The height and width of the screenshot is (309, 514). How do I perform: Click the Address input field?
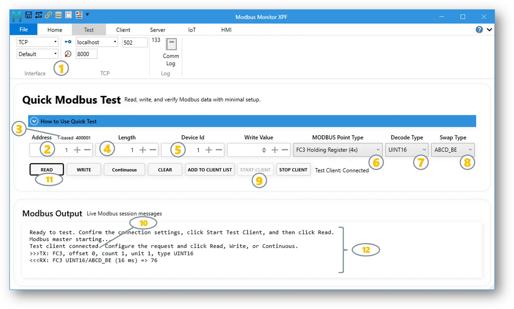(61, 150)
